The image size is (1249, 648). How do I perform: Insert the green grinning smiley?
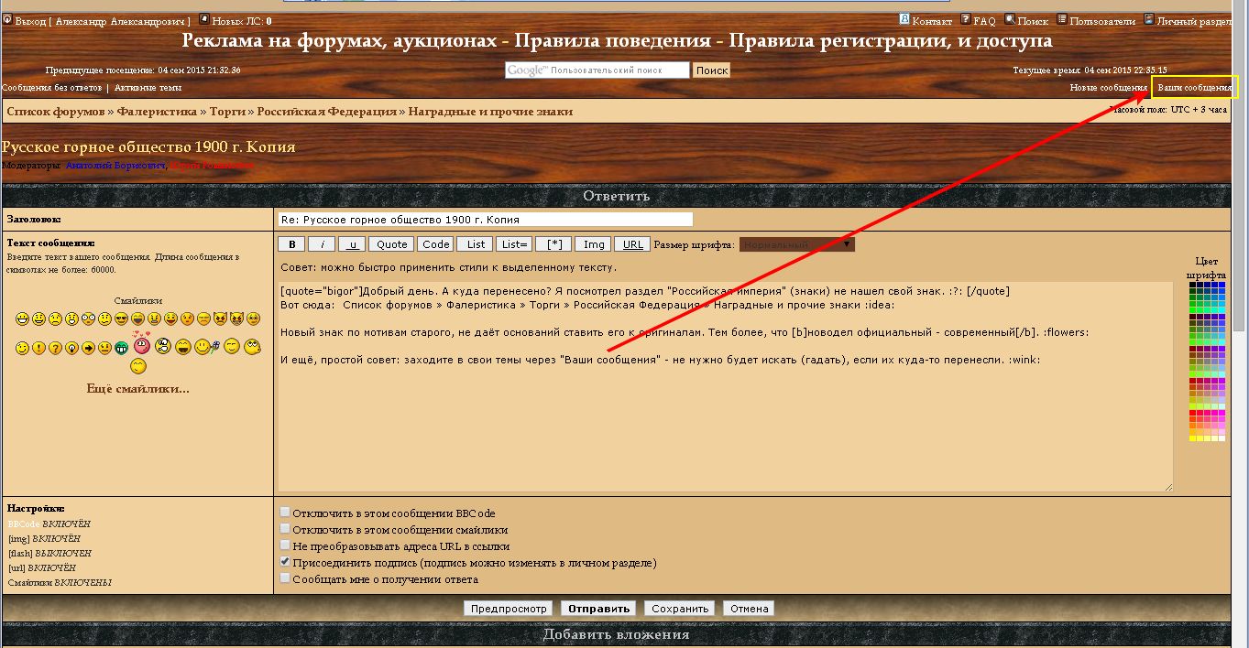[121, 348]
